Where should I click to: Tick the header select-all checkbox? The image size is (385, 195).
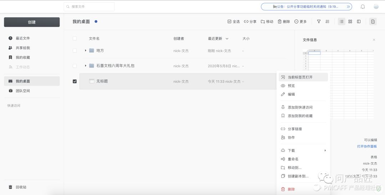[75, 38]
